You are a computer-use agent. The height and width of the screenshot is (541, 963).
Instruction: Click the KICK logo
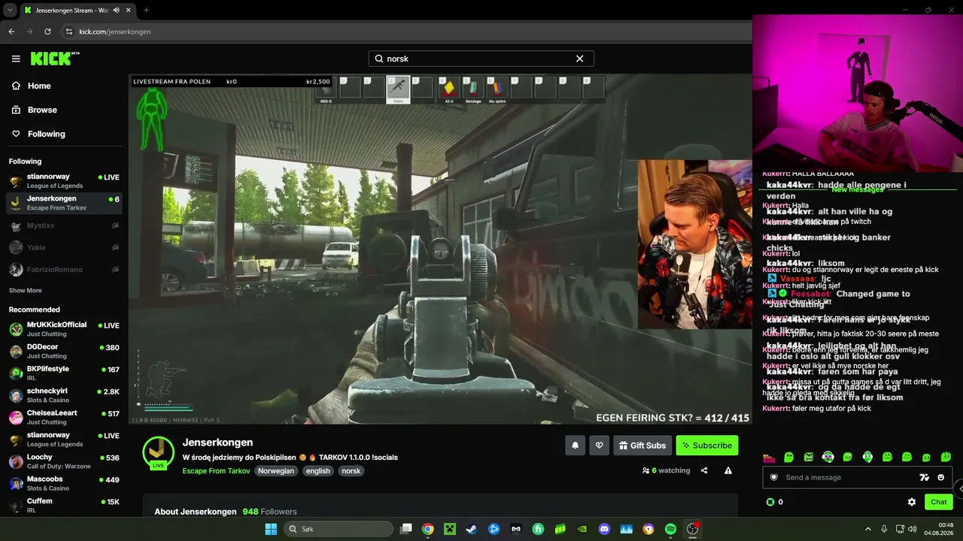click(x=54, y=59)
